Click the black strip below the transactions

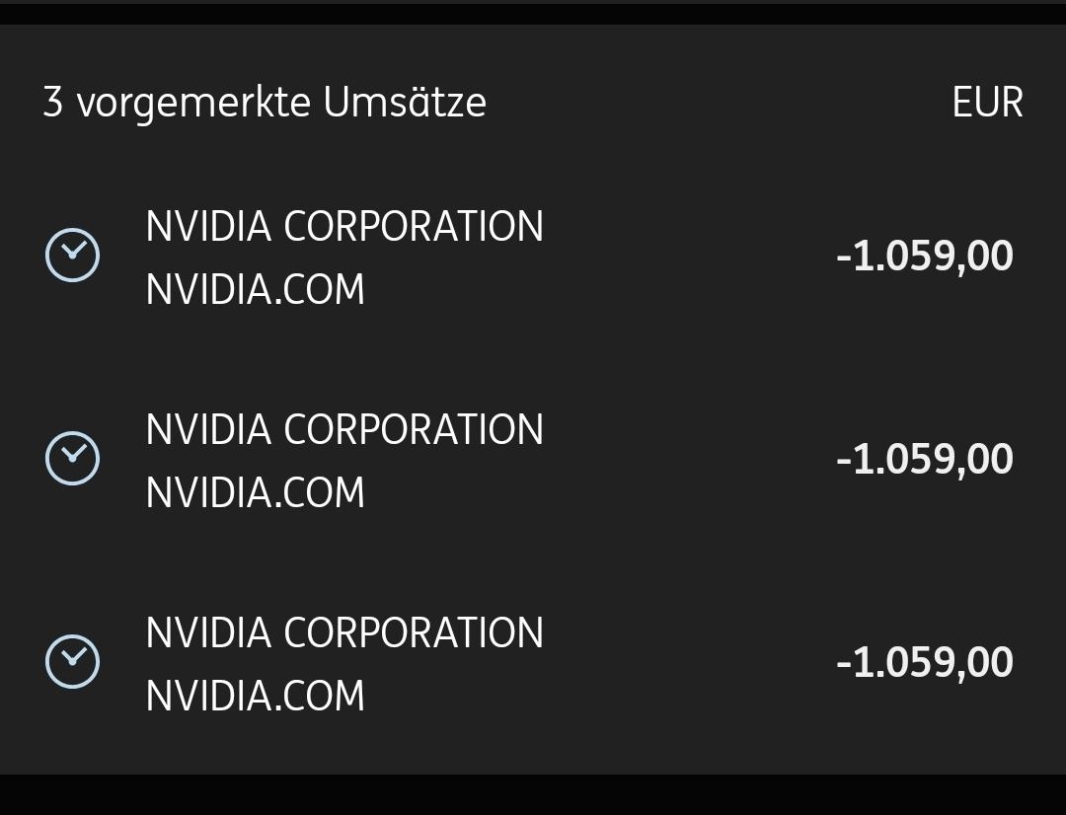[533, 795]
